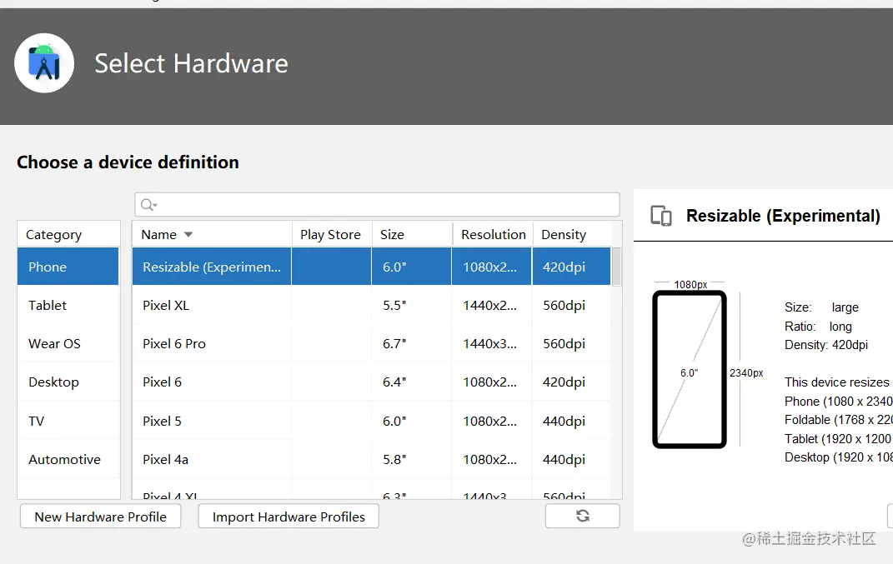Click the device table vertical scrollbar
893x564 pixels.
point(617,267)
